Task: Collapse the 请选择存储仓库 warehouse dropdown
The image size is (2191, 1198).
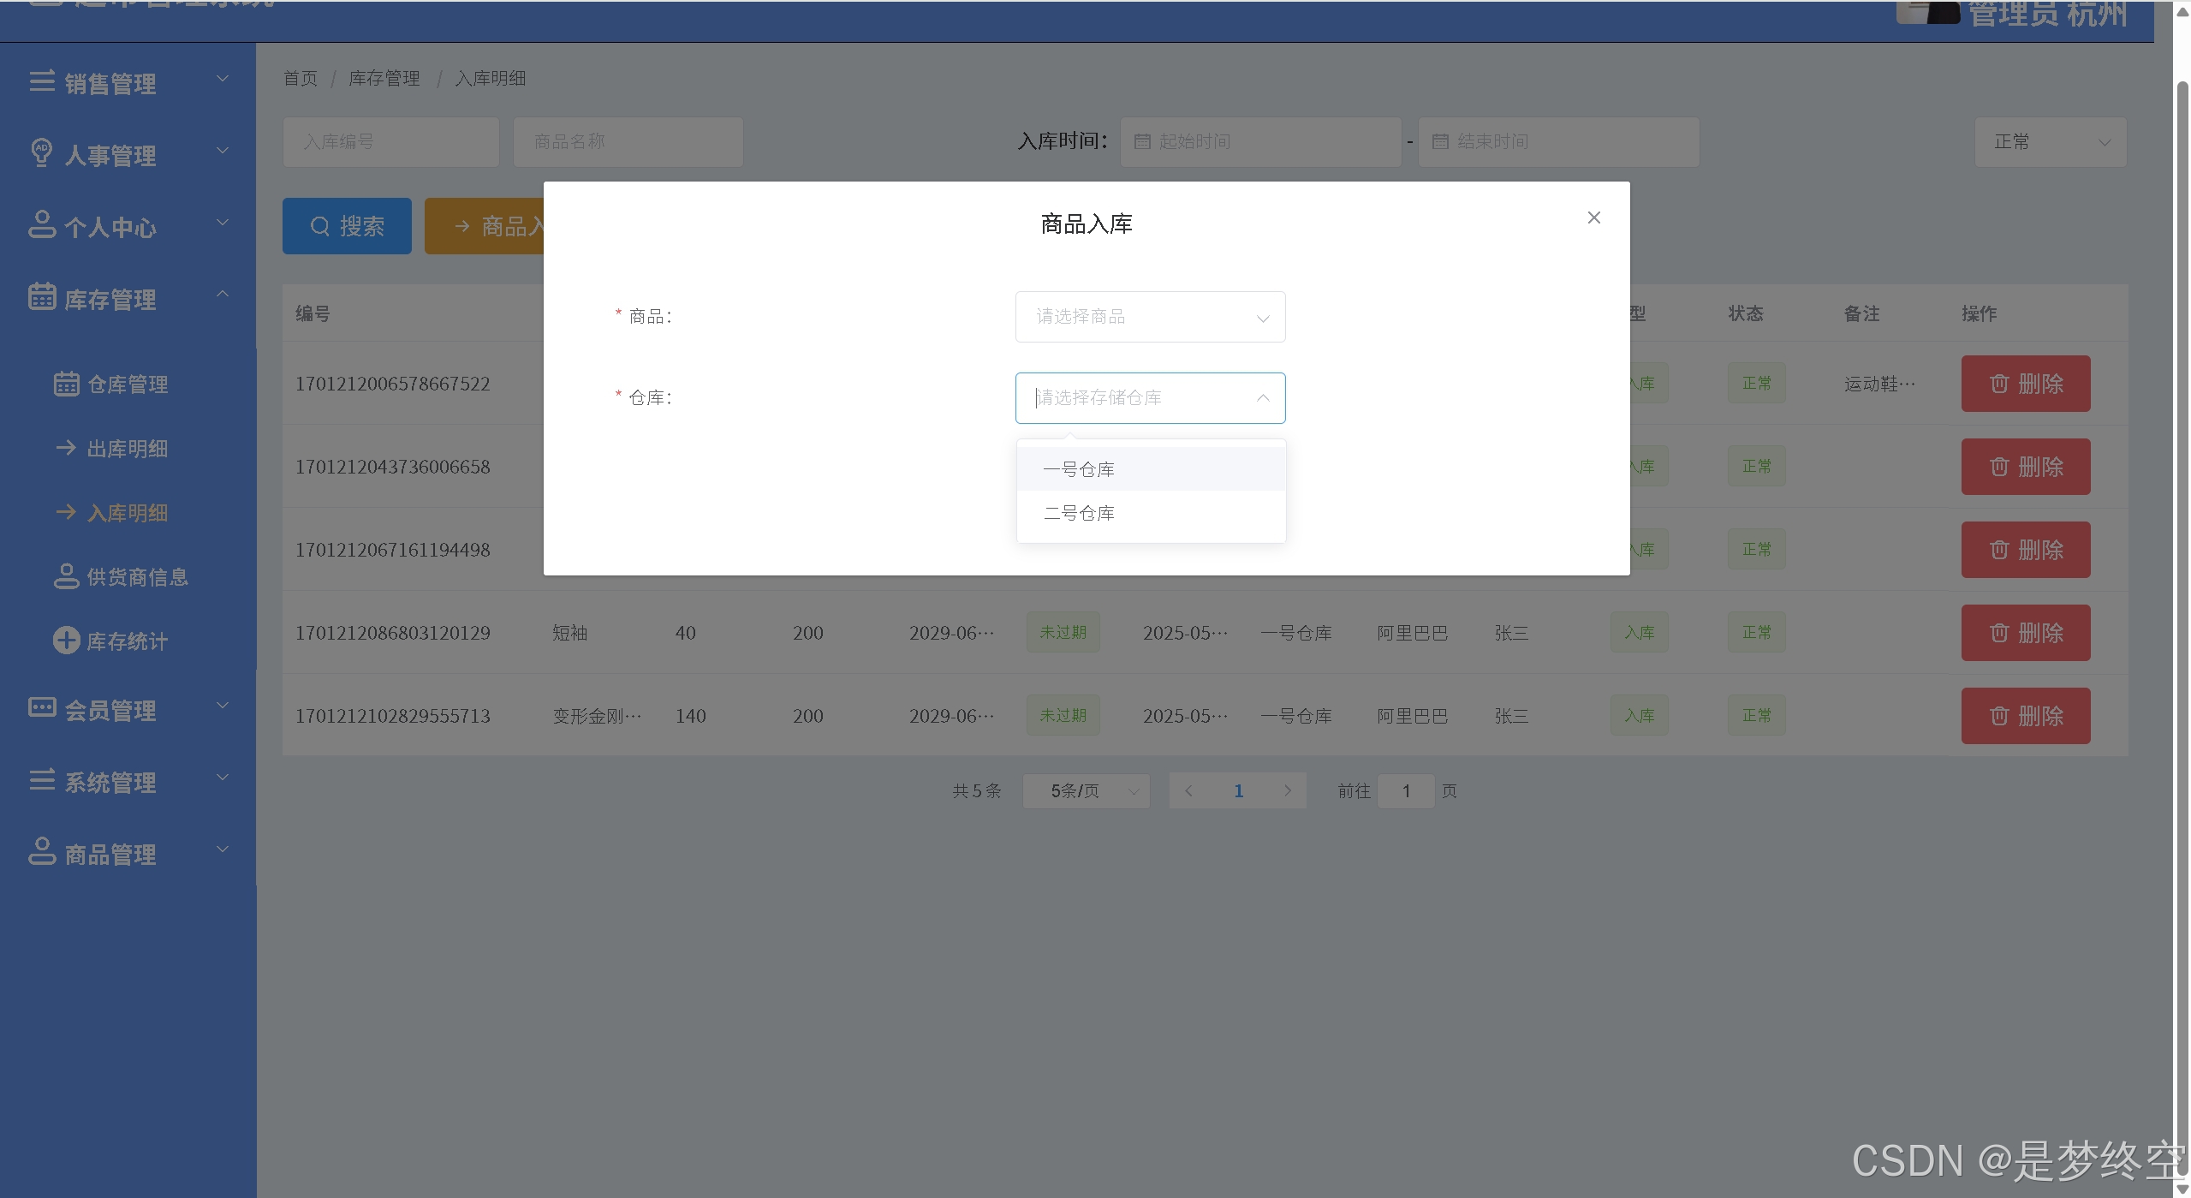Action: click(x=1262, y=398)
